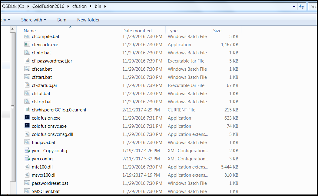Click the cf-passwordreset.jar file icon
Image resolution: width=318 pixels, height=196 pixels.
point(27,60)
